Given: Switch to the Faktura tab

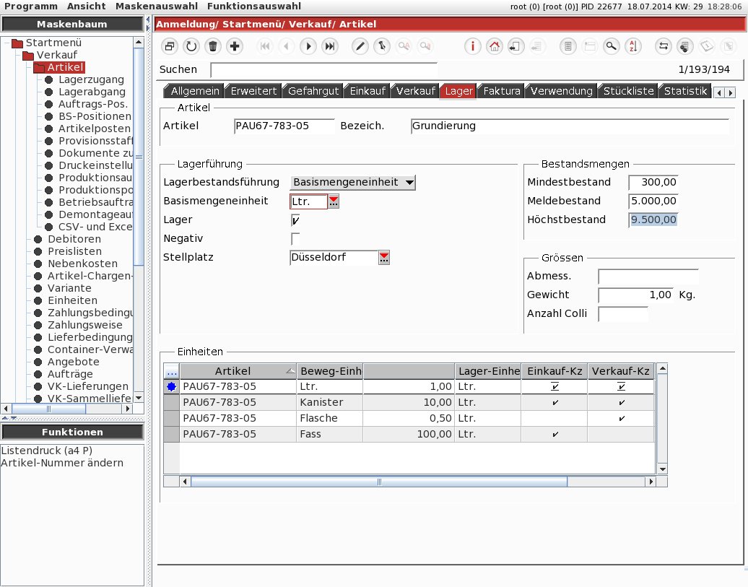Looking at the screenshot, I should (x=502, y=91).
